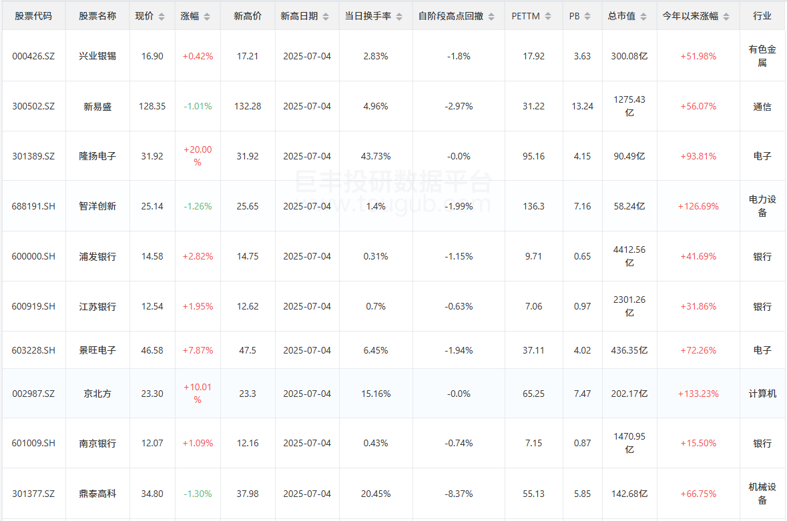This screenshot has width=787, height=521.
Task: Click the 新高价 column header
Action: (248, 16)
